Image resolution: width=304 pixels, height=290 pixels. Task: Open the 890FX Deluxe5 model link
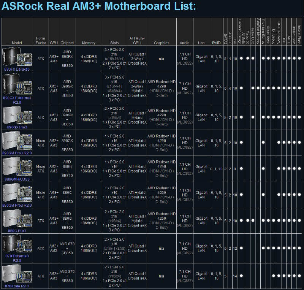tap(17, 69)
